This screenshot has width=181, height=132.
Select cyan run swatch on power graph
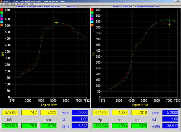pos(92,22)
